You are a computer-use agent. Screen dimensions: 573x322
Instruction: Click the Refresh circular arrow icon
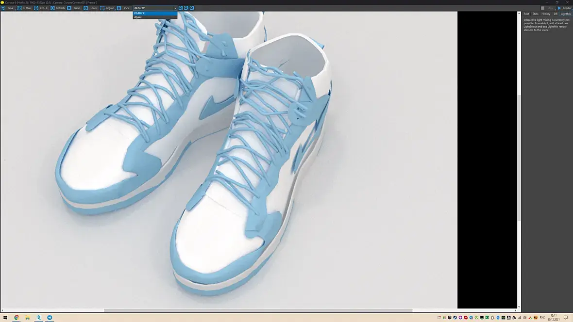(52, 8)
